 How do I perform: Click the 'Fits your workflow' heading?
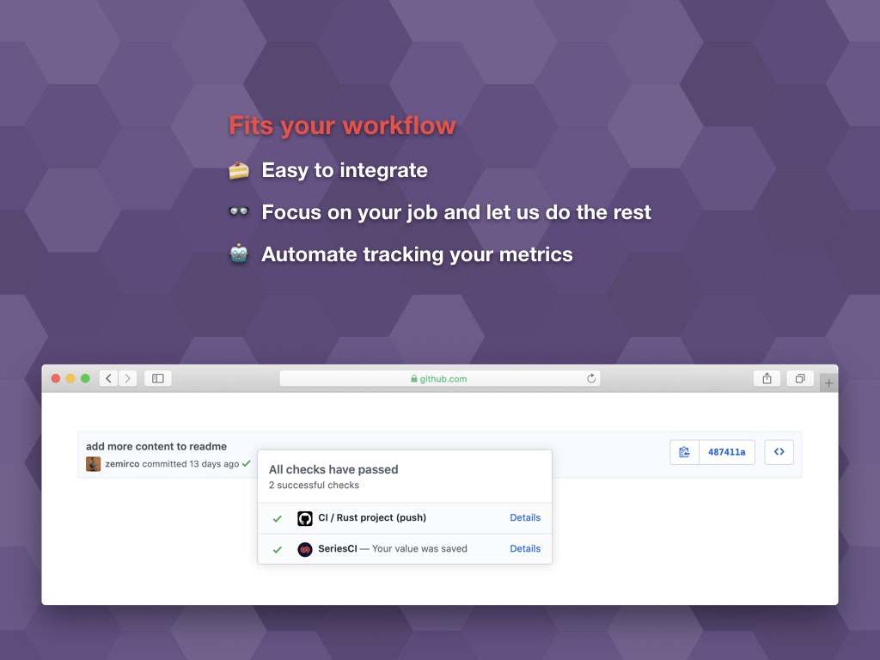[x=342, y=125]
